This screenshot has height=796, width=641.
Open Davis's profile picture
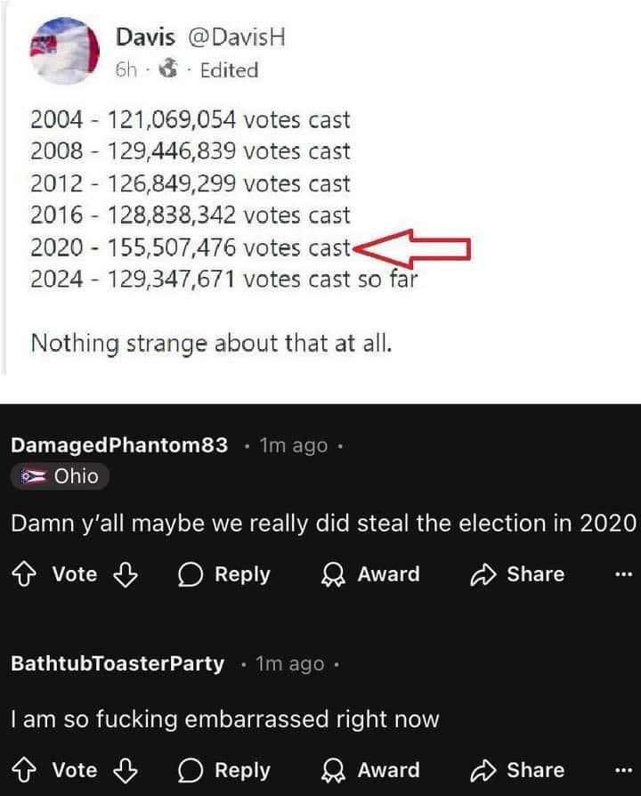[66, 51]
